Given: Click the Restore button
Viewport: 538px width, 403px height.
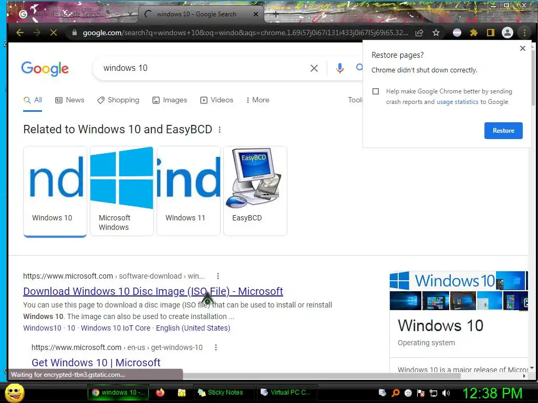Looking at the screenshot, I should pos(503,131).
